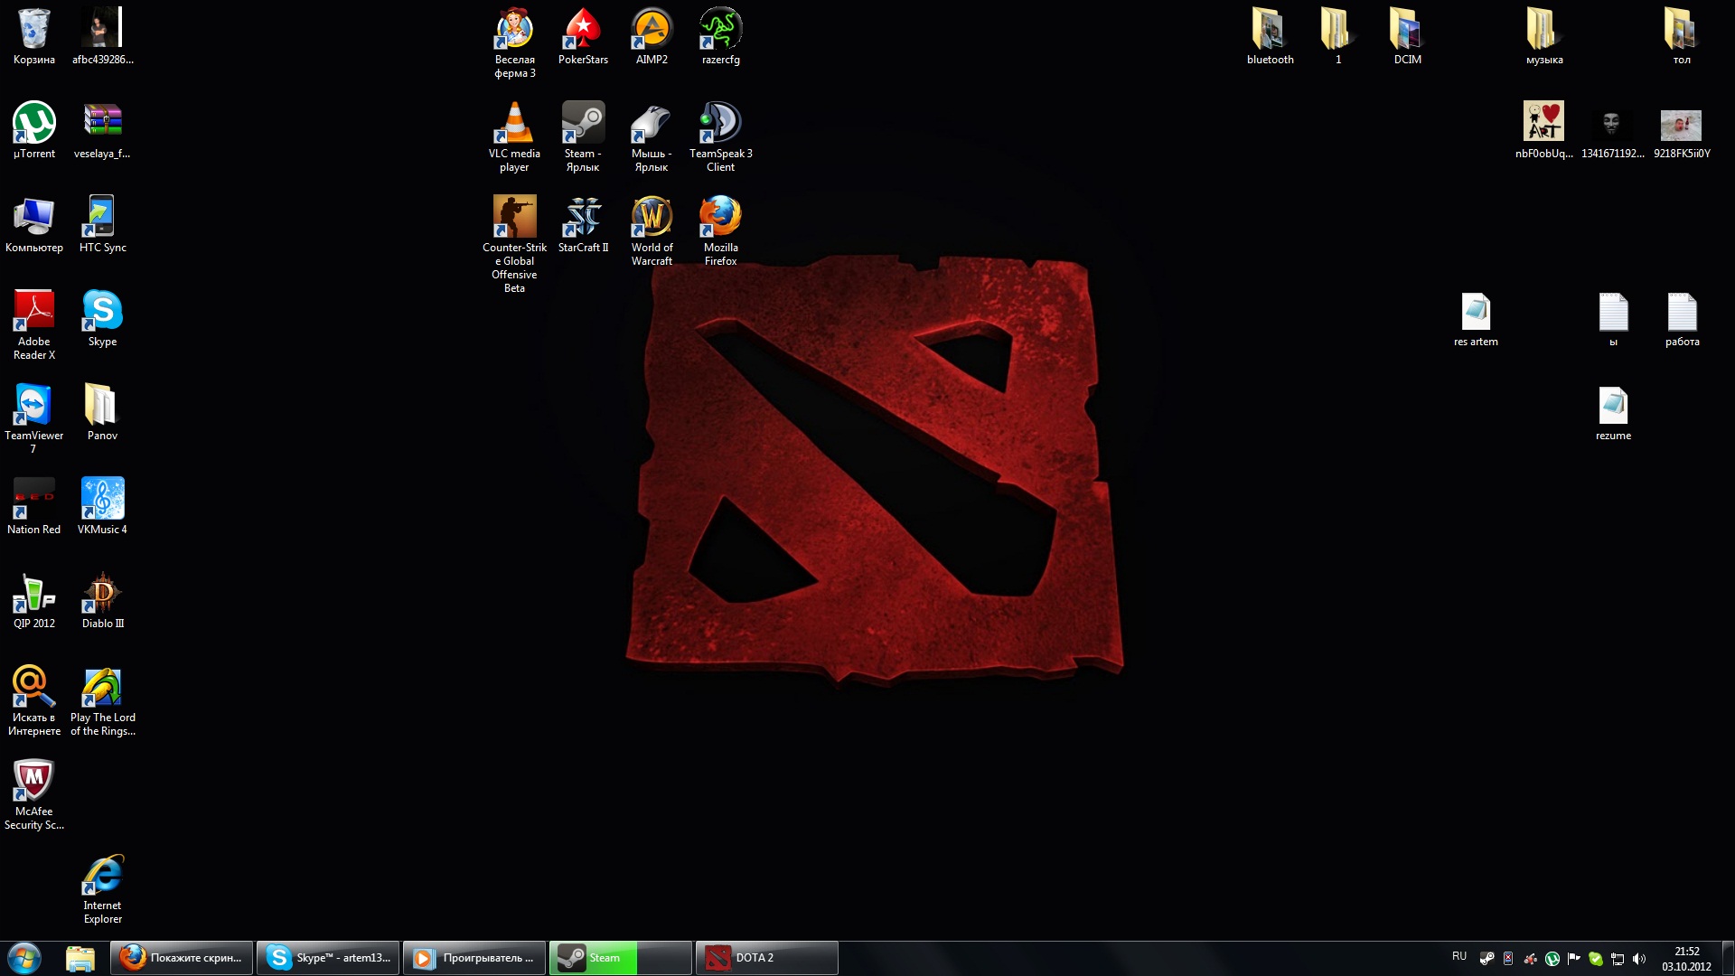This screenshot has width=1735, height=976.
Task: Select the nbF0obUq ART image file
Action: (1545, 130)
